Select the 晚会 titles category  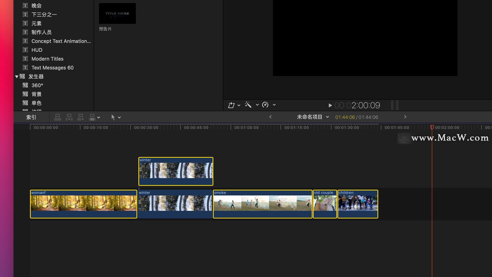coord(36,5)
